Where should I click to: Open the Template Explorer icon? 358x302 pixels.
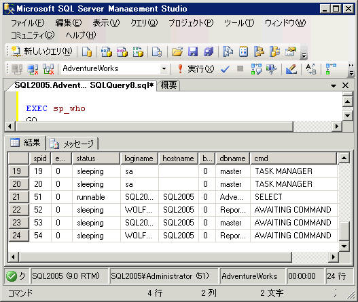[274, 51]
